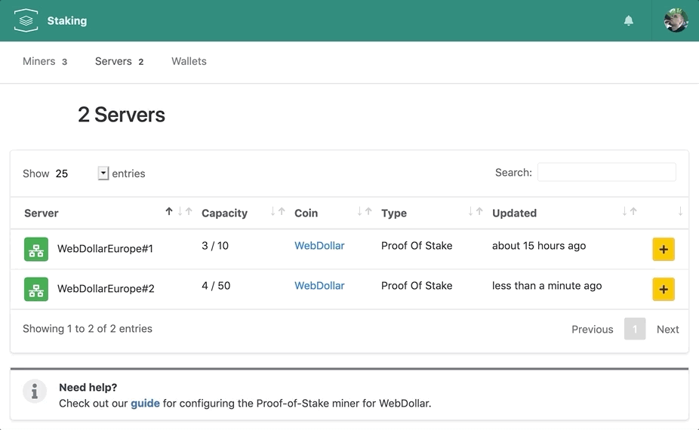Sort table by Coin column

(306, 213)
